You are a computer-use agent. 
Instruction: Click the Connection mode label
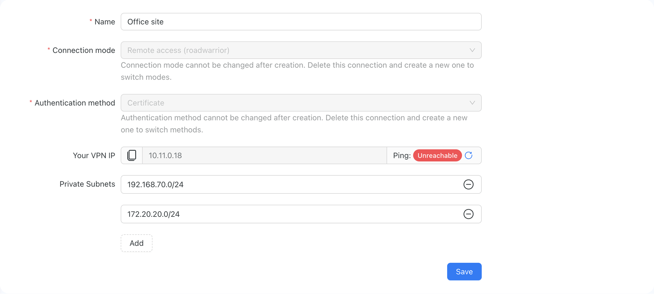point(84,50)
